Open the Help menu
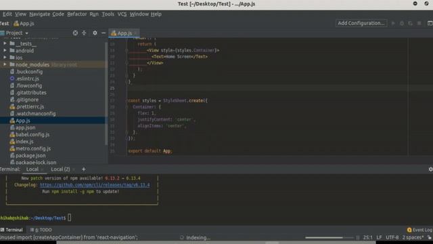The image size is (433, 244). [x=156, y=14]
